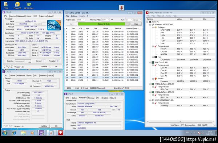The height and width of the screenshot is (143, 218).
Task: Click the Value column header in Hardware Monitor
Action: pos(182,19)
